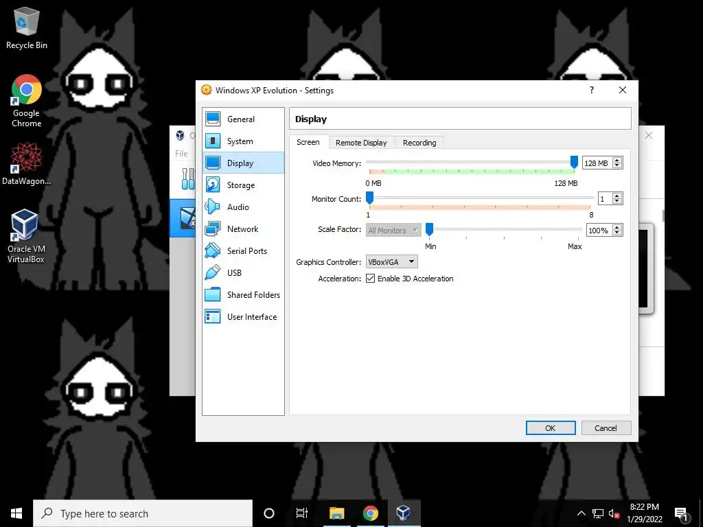
Task: Click VirtualBox taskbar icon
Action: point(404,513)
